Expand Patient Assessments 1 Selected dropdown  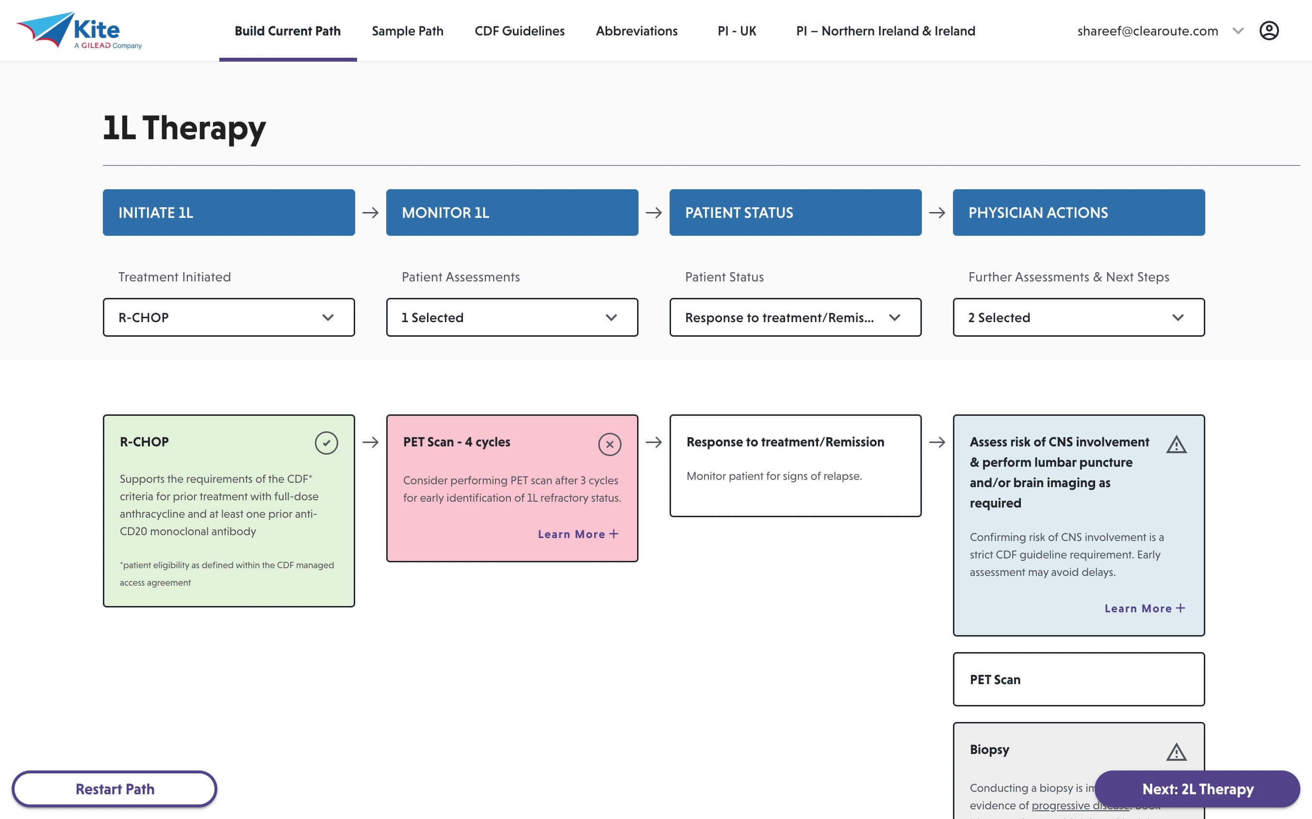512,317
